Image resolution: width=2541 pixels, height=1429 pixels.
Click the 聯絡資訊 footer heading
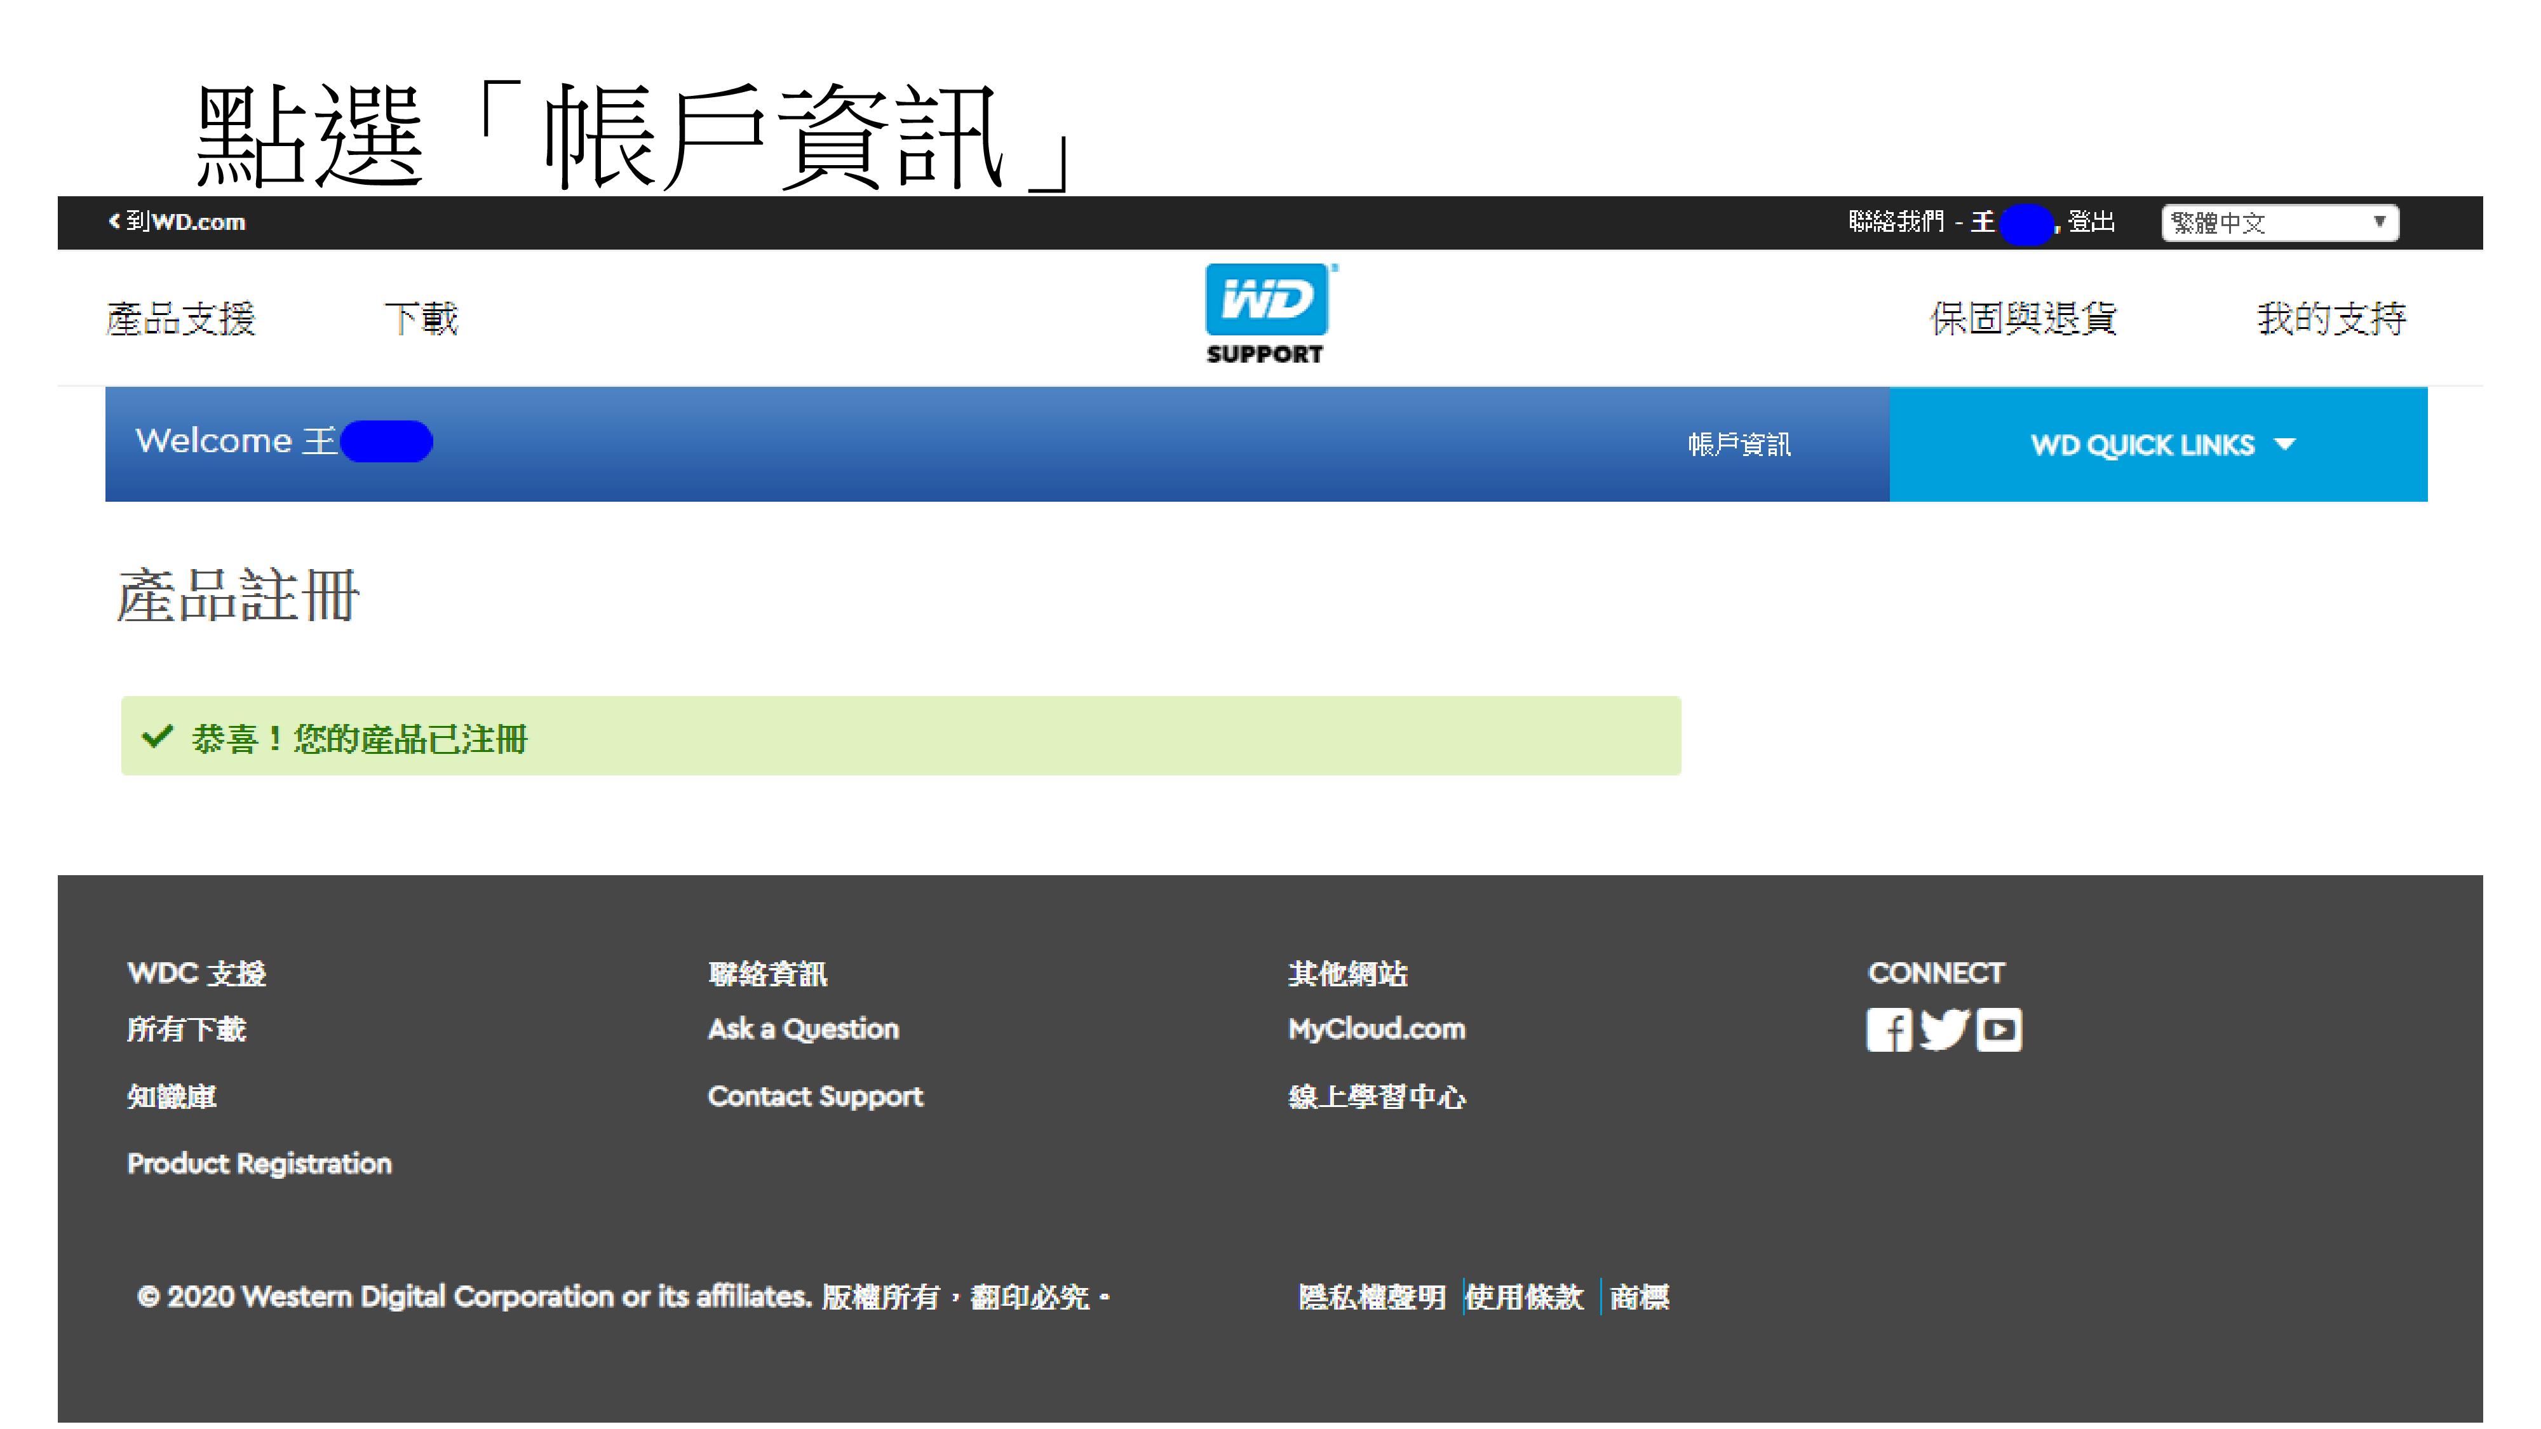[767, 974]
